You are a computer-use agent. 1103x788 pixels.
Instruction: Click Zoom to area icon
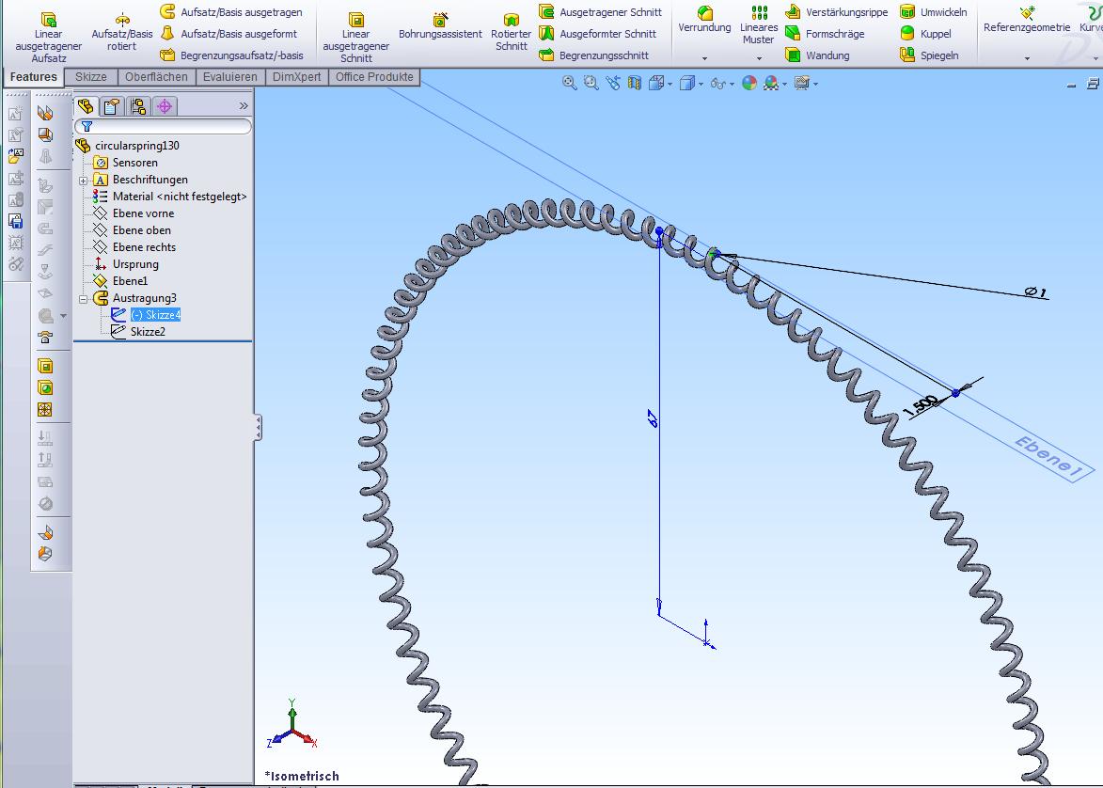[591, 83]
